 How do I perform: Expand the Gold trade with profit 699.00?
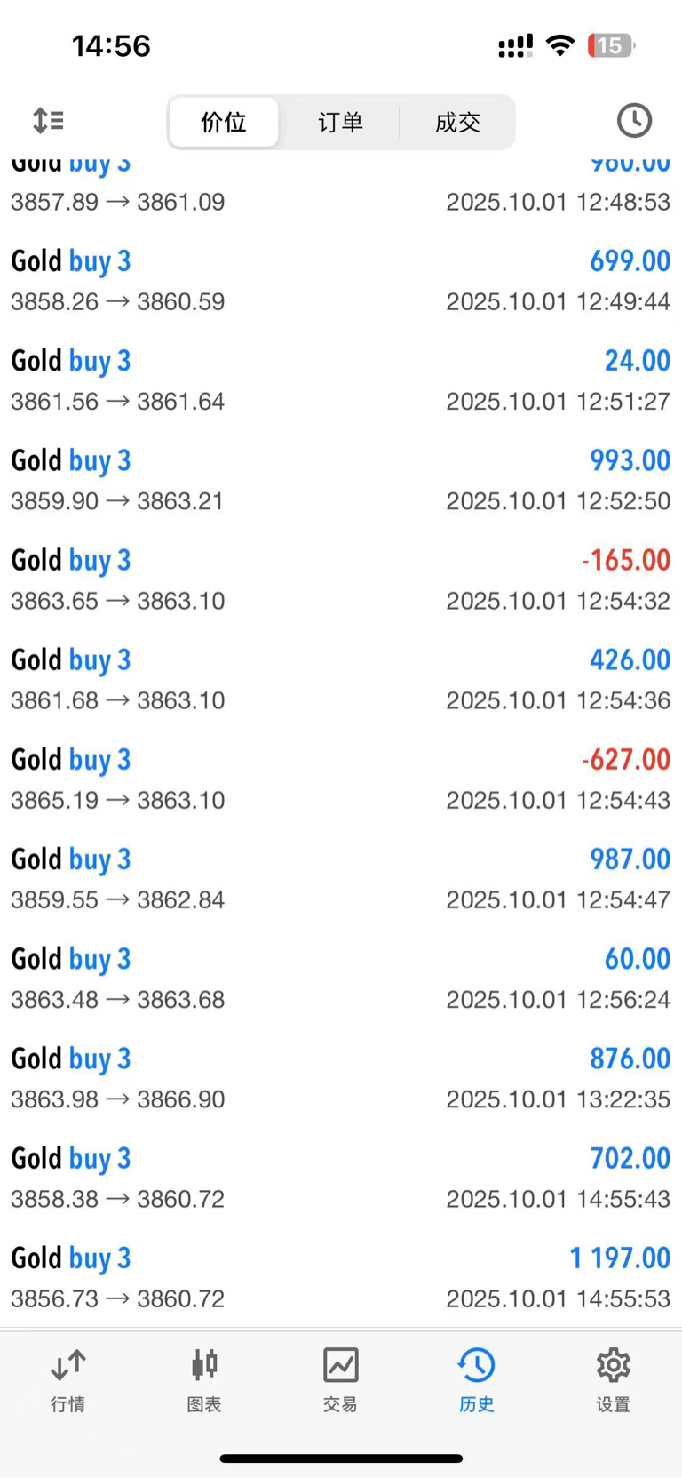(x=341, y=280)
